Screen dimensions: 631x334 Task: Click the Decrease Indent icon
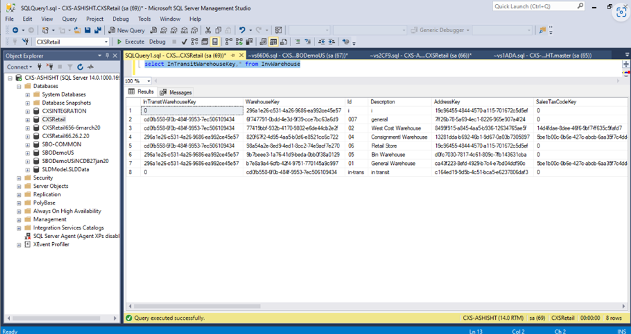321,42
